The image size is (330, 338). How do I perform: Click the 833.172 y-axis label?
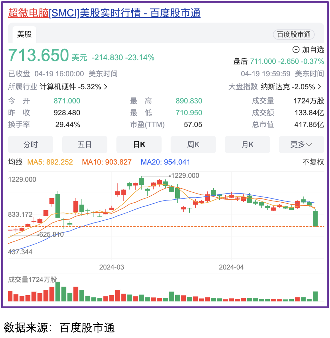click(x=20, y=215)
